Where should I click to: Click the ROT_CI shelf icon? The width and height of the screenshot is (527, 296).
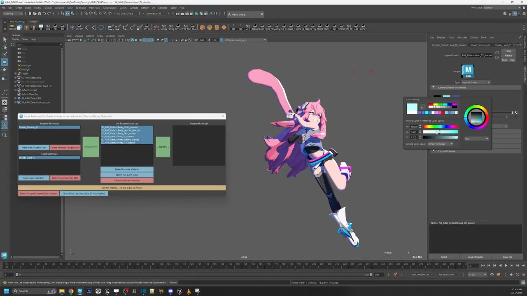tap(147, 27)
